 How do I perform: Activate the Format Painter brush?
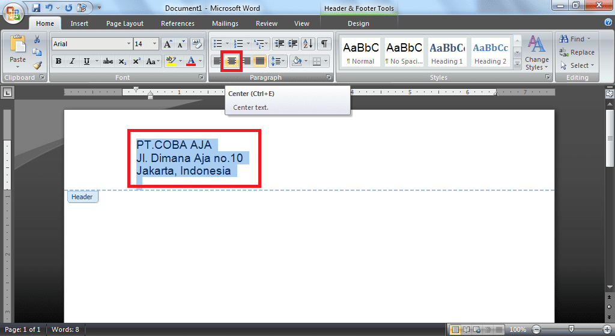(x=37, y=65)
